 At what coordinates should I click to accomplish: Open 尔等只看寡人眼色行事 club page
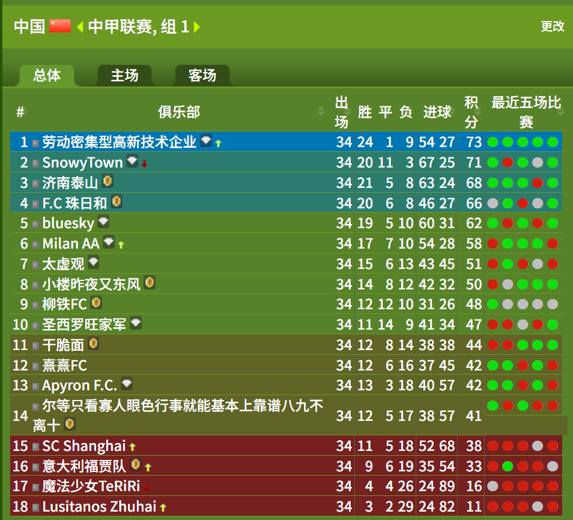[178, 416]
